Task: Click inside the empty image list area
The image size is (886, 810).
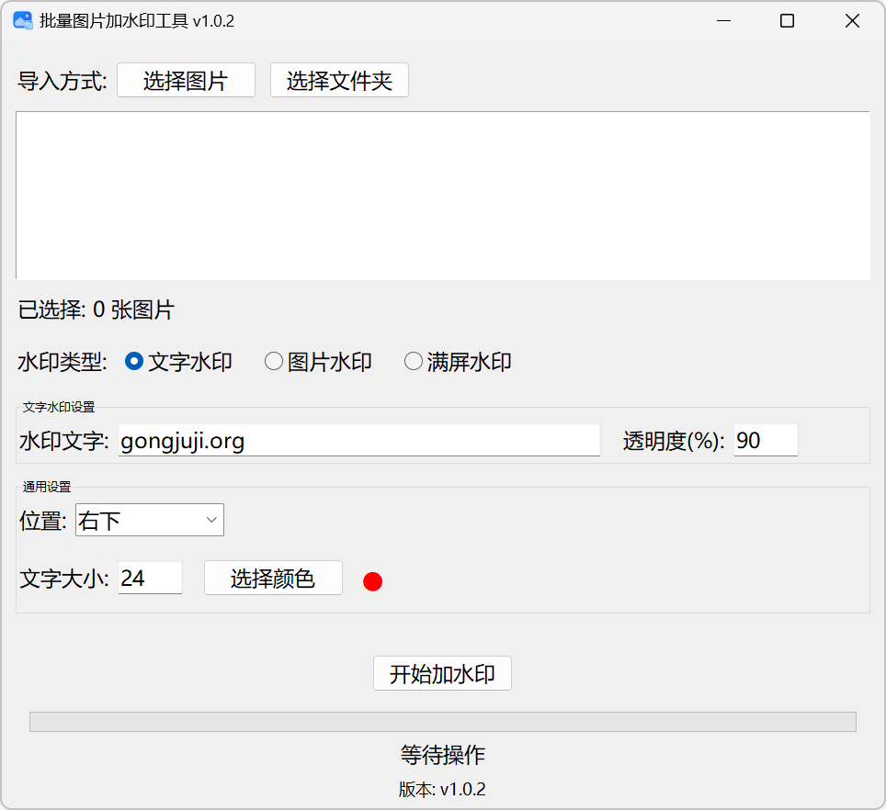Action: click(x=442, y=195)
